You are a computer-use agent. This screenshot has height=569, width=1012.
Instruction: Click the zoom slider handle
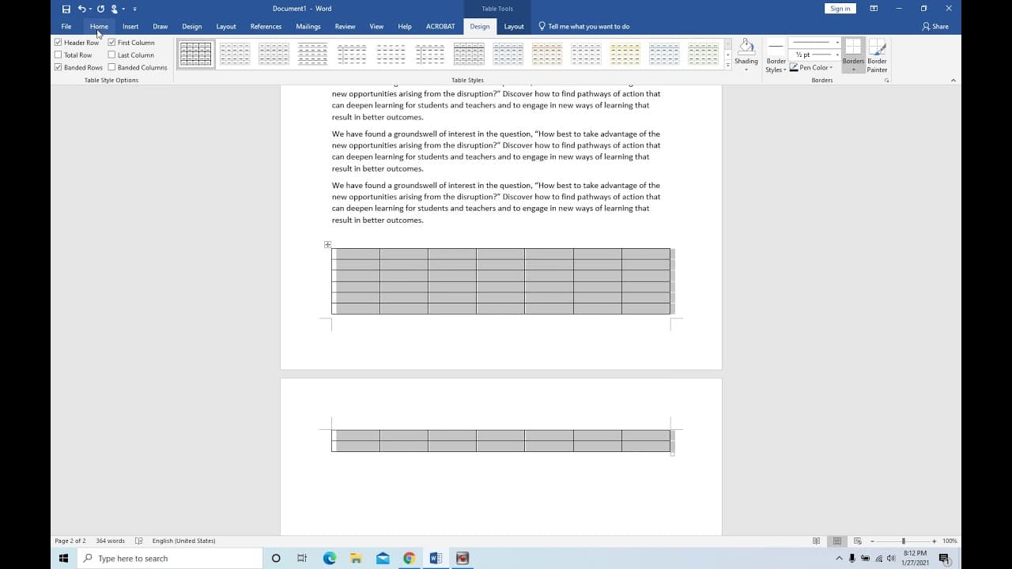[x=903, y=541]
